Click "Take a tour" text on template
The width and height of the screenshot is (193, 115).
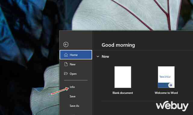click(165, 77)
